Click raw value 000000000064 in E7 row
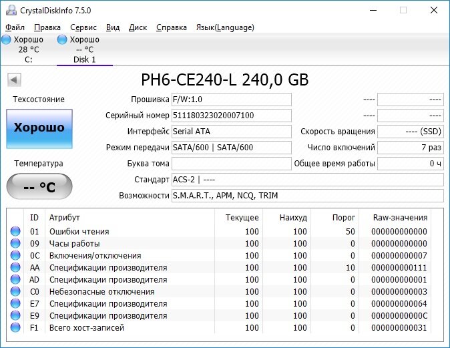The height and width of the screenshot is (348, 450). point(399,304)
